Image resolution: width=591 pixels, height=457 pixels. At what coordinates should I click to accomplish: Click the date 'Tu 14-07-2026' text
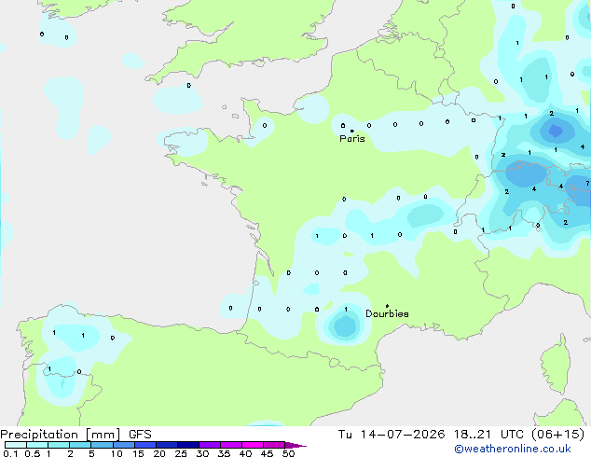(392, 435)
